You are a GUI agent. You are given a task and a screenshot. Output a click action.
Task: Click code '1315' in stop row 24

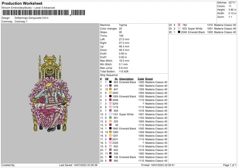[x=210, y=25]
